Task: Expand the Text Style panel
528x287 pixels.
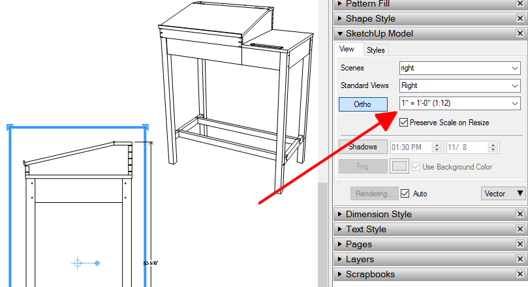Action: click(340, 229)
